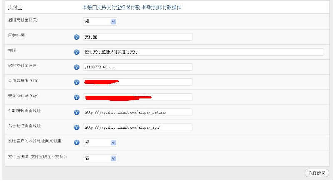Click the 合作者身份 (PID) input field

138,82
